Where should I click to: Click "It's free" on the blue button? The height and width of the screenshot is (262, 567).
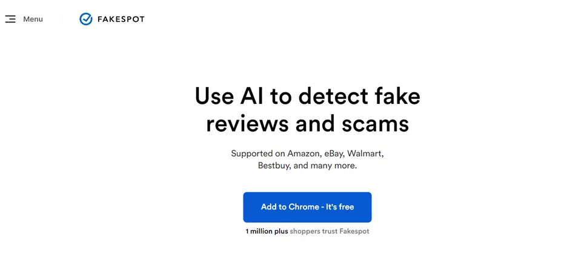tap(340, 207)
